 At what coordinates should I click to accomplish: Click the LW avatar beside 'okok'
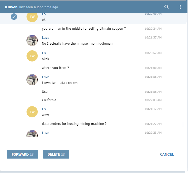click(32, 56)
